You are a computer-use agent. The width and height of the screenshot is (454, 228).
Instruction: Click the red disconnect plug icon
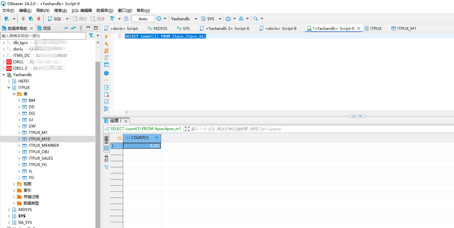39,19
